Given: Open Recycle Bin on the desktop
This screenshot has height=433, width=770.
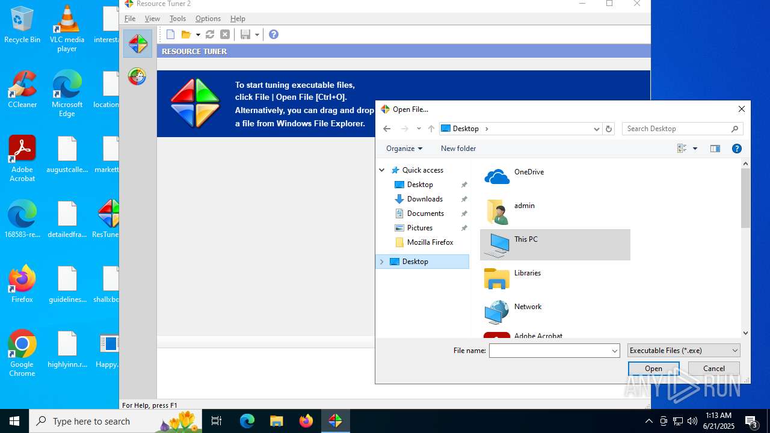Looking at the screenshot, I should pyautogui.click(x=22, y=25).
